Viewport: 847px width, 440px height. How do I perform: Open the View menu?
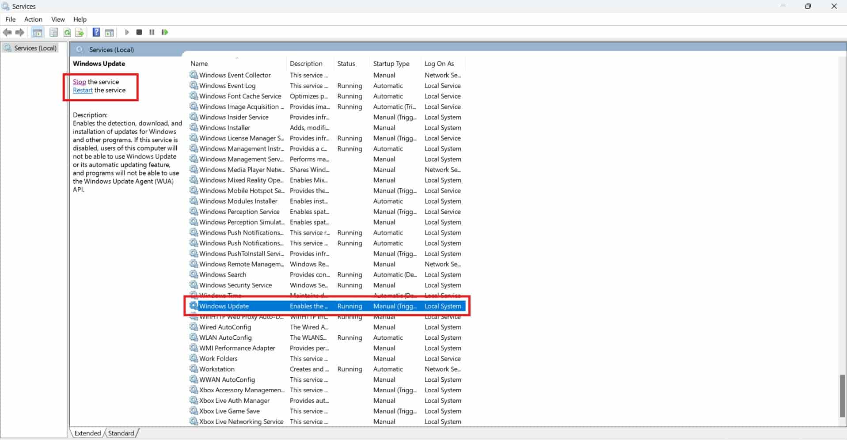point(58,19)
